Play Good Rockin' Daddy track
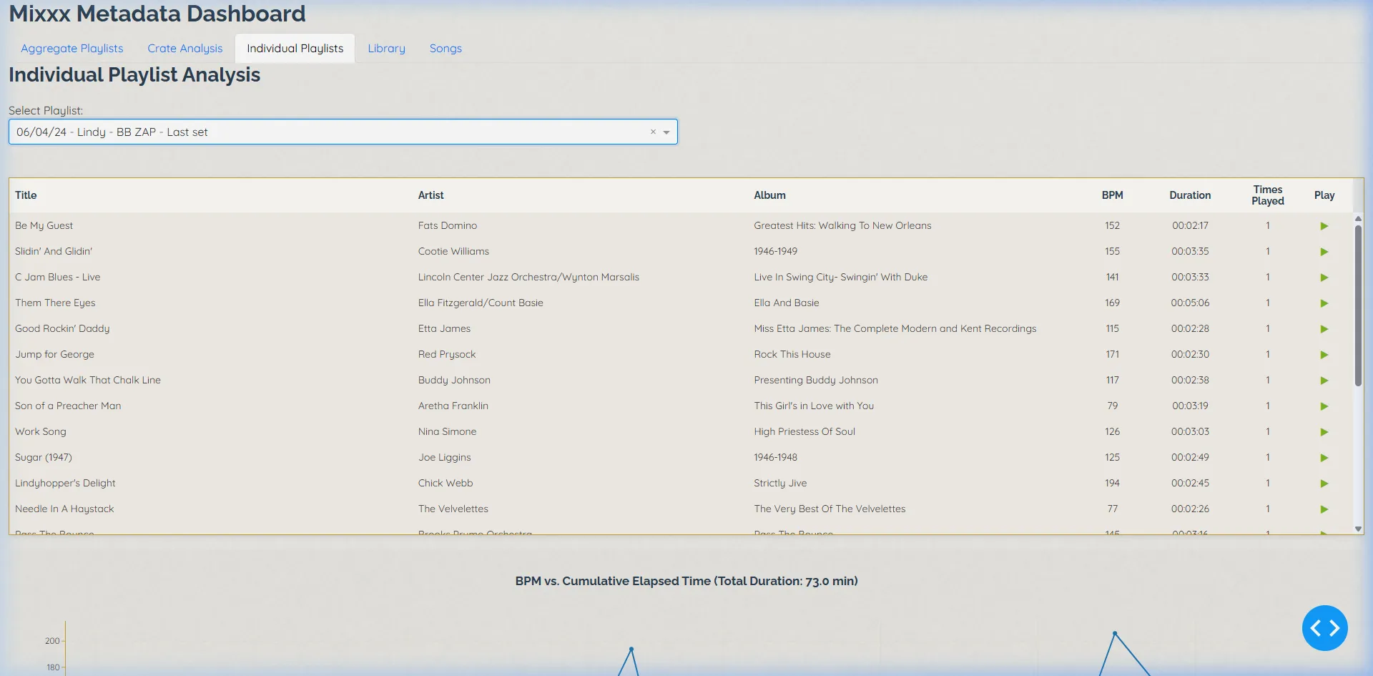Screen dimensions: 1373x676 coord(1324,329)
